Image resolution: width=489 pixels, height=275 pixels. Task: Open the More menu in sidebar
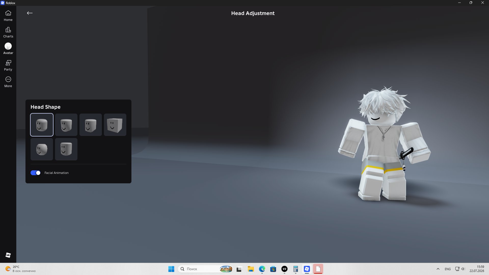coord(8,82)
